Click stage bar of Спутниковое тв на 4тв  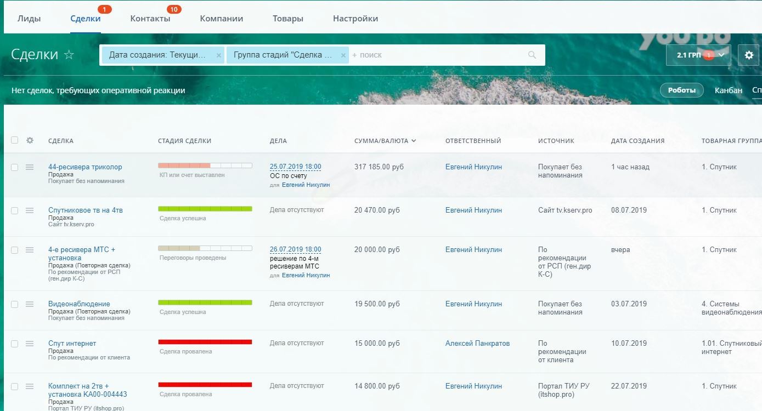coord(205,209)
